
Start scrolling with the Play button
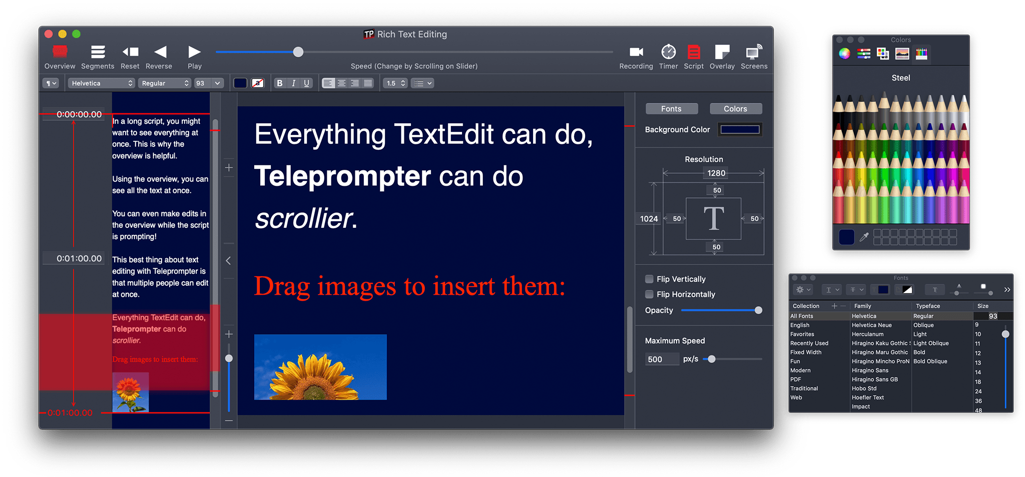coord(195,57)
